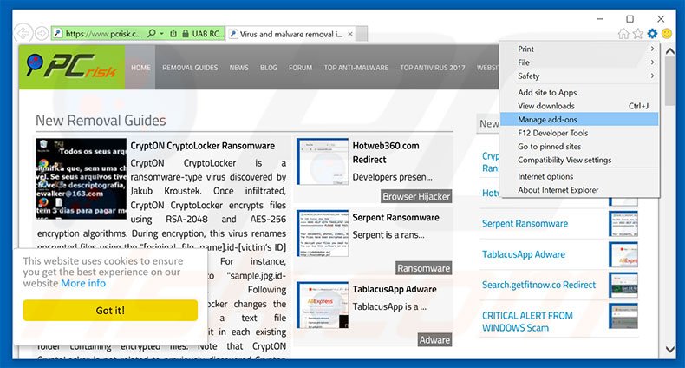Click the address bar URL field
Screen dimensions: 685x368
[x=103, y=34]
